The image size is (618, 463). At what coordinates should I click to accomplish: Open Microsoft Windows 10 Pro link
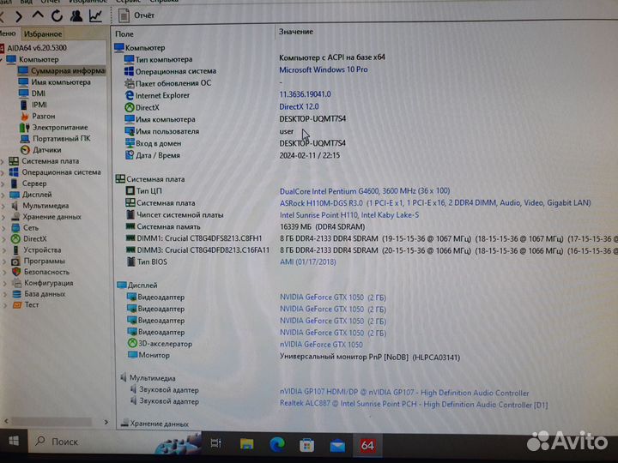[324, 69]
